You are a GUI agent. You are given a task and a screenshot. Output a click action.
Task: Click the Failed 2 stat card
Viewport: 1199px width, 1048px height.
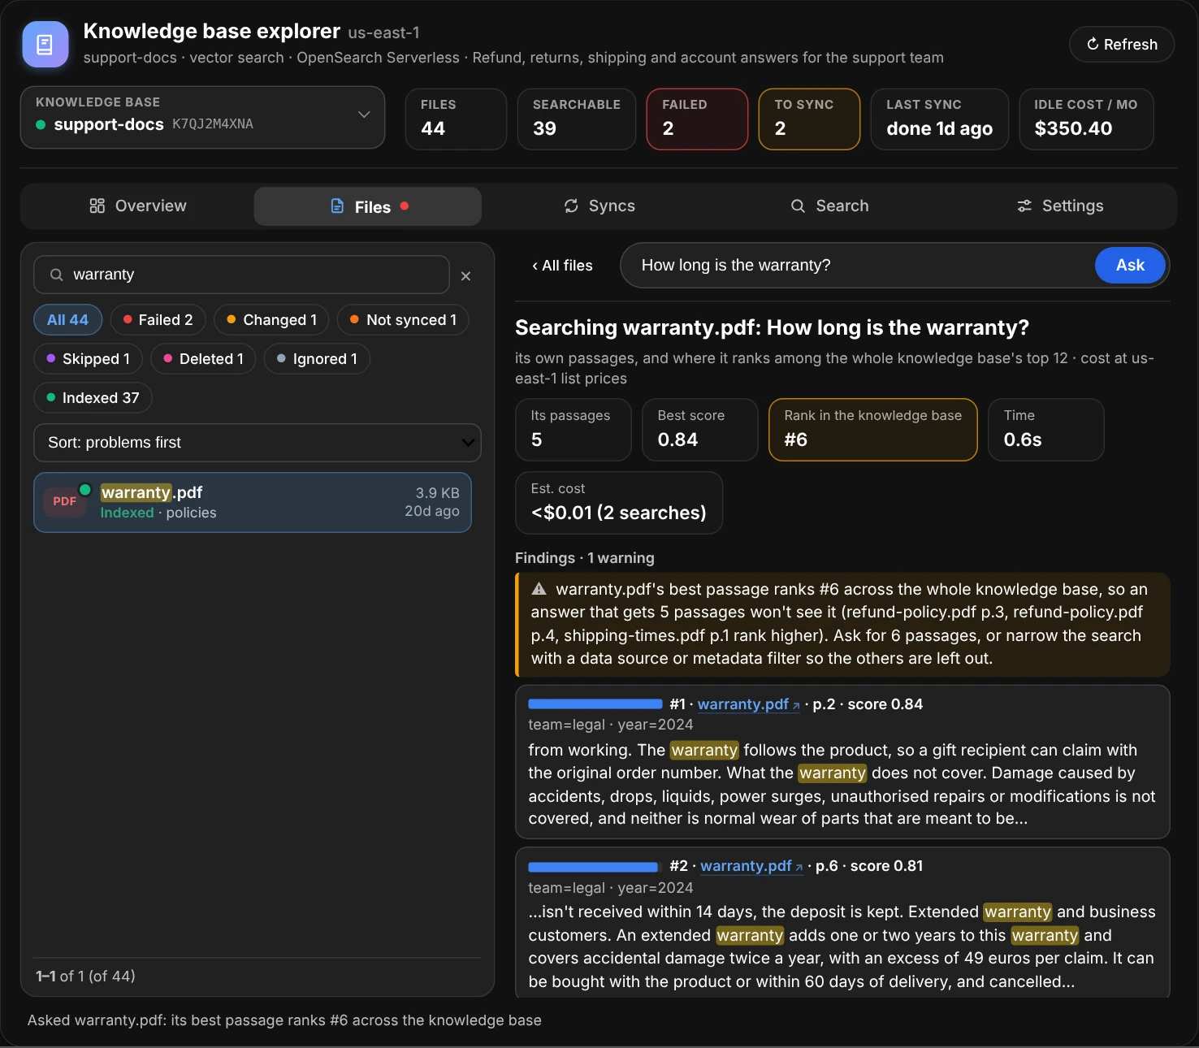(697, 119)
